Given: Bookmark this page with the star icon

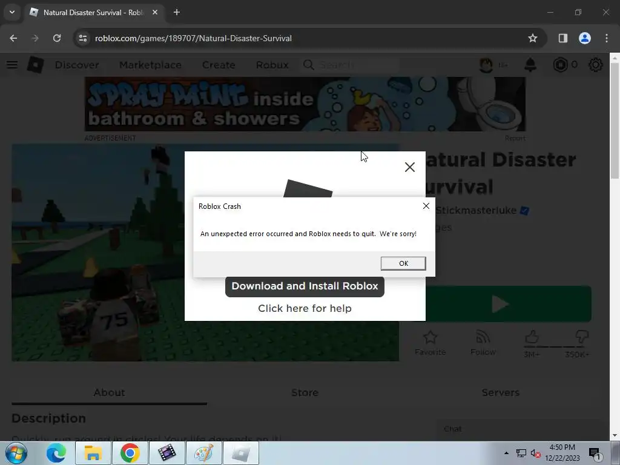Looking at the screenshot, I should pos(533,38).
